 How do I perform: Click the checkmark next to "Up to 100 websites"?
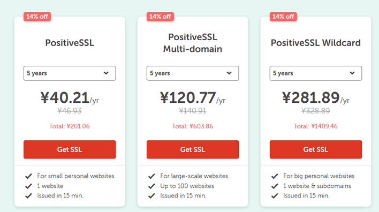point(151,186)
